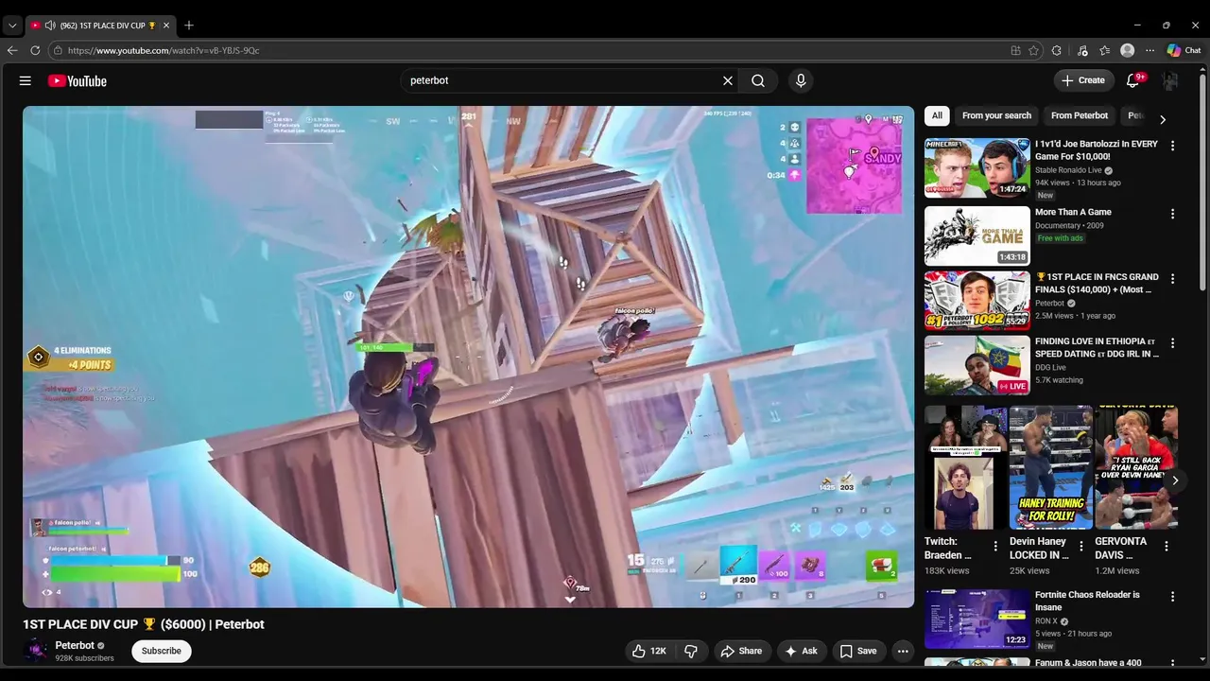The image size is (1210, 681).
Task: Open the Fortnite Chaos Reloader thumbnail
Action: click(x=977, y=619)
